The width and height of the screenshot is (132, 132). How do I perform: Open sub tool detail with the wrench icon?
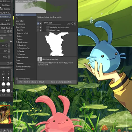[x=11, y=63]
